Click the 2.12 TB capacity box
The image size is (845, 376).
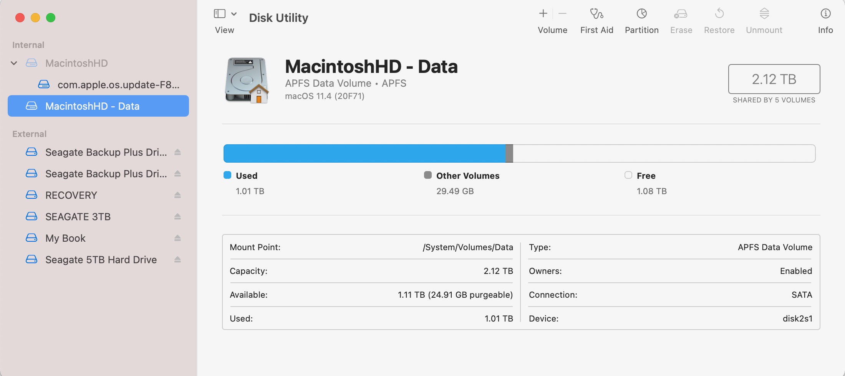(x=774, y=79)
